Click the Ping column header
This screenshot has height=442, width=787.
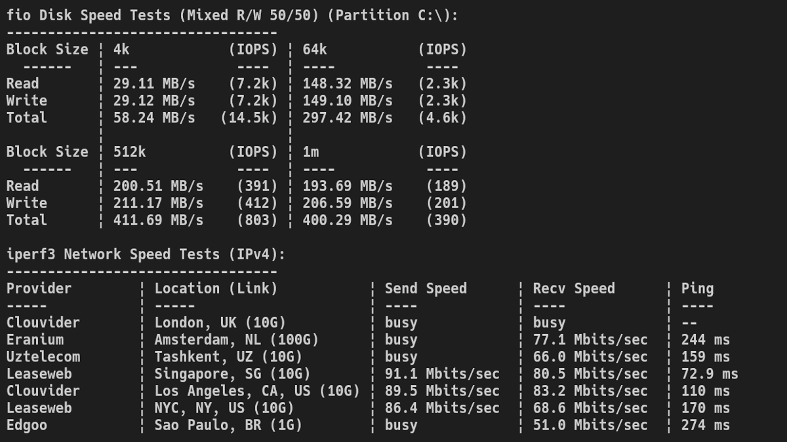697,288
